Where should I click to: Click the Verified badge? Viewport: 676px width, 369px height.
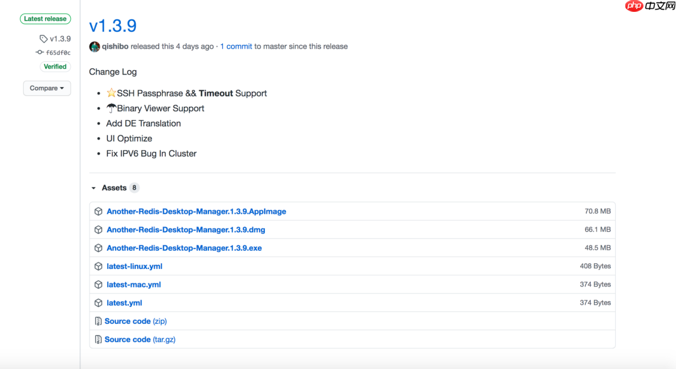[55, 66]
